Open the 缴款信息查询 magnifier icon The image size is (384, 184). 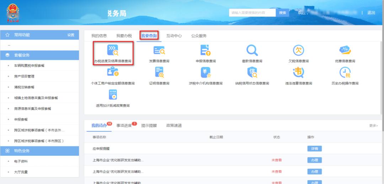coord(252,50)
